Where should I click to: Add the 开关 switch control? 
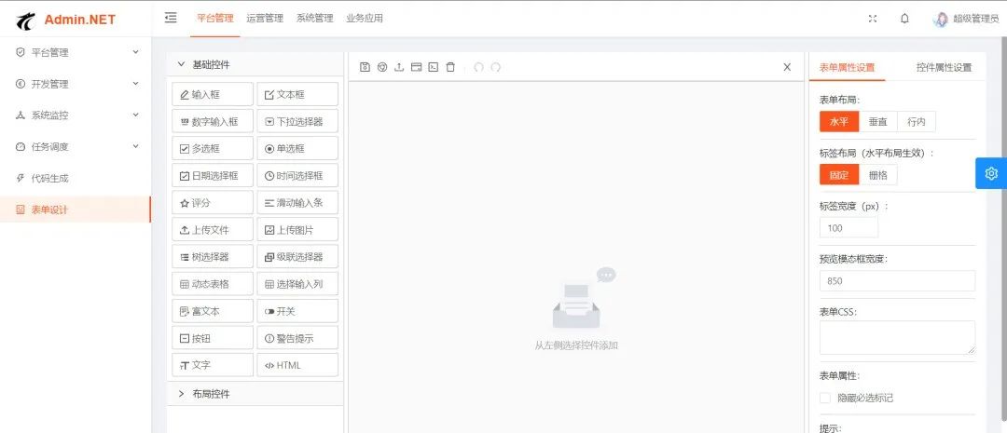click(297, 310)
